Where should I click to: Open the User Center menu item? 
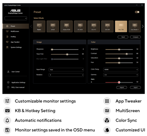coord(16,71)
